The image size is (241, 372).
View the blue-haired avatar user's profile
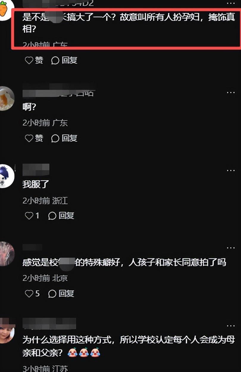coord(6,176)
